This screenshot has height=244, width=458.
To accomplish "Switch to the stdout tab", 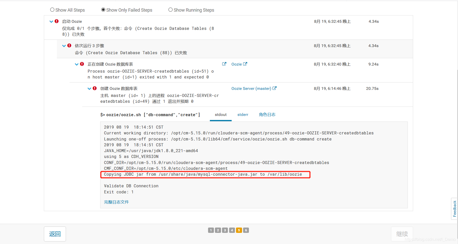I will pos(221,115).
